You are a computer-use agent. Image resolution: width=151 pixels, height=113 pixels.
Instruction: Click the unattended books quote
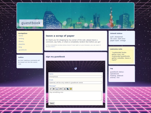121,56
